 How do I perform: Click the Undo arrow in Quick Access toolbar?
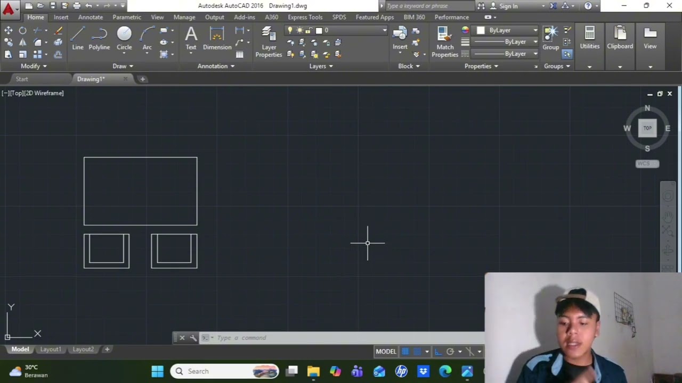(x=89, y=6)
